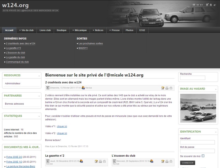Screen dimensions: 220x168
Task: Open the Boutique menu item
Action: (x=62, y=30)
